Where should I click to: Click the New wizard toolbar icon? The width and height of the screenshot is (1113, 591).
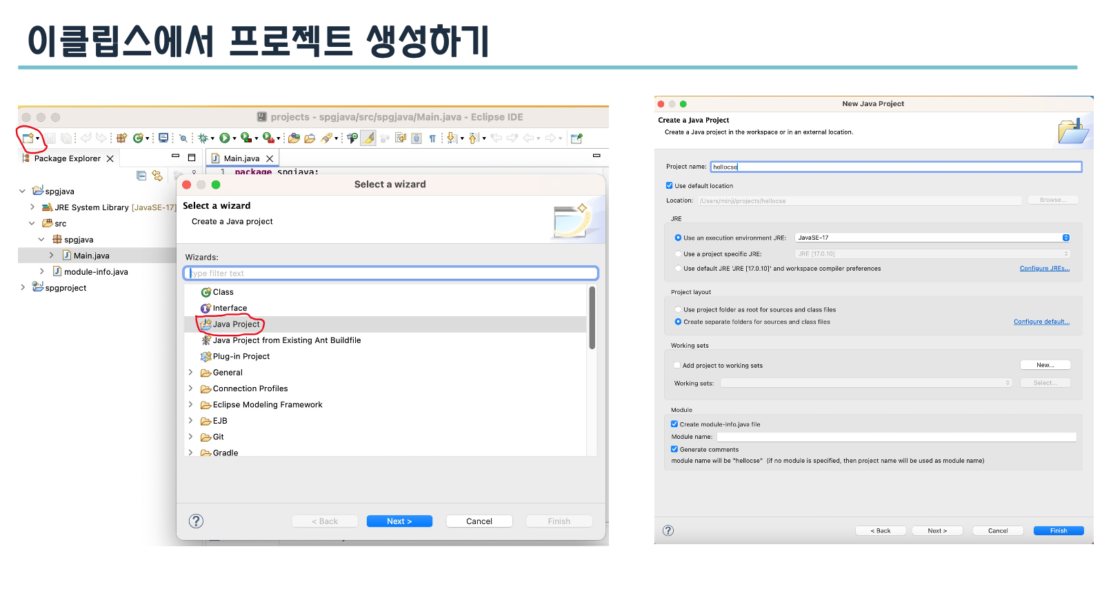28,138
